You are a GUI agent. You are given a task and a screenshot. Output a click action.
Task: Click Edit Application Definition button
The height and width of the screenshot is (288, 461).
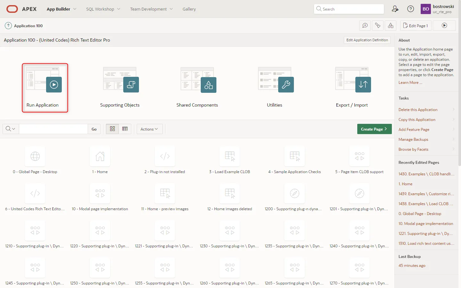coord(367,40)
